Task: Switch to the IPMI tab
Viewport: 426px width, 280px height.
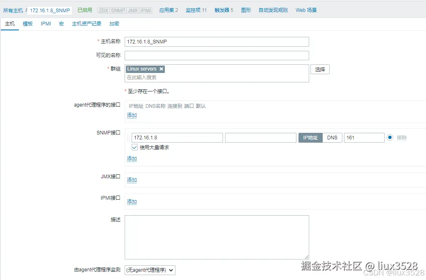Action: tap(46, 24)
